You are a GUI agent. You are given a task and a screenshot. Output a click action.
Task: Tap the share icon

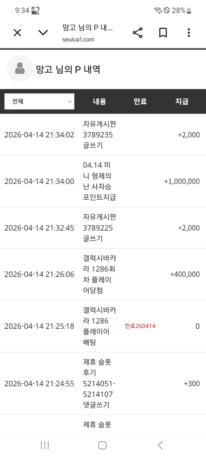pyautogui.click(x=138, y=33)
